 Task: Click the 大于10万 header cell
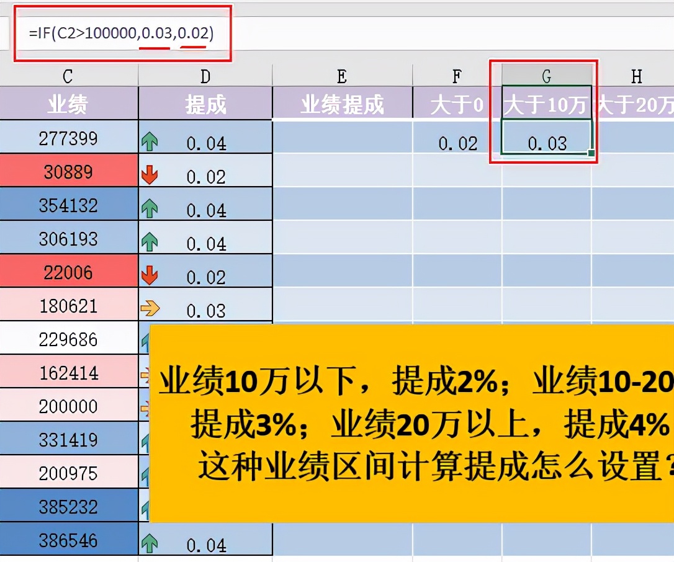click(547, 103)
